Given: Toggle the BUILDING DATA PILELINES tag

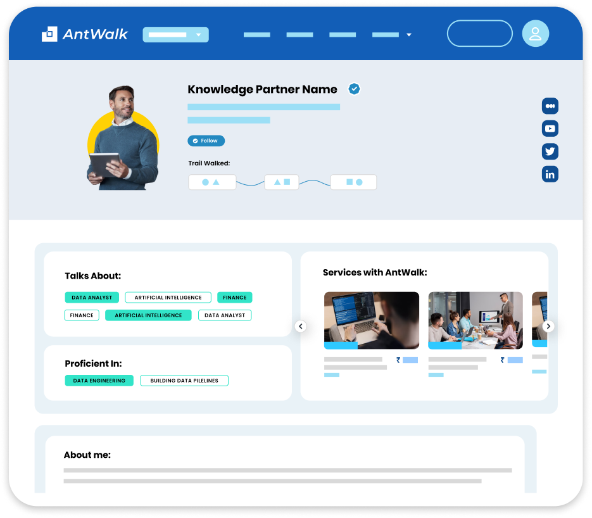Looking at the screenshot, I should click(184, 381).
